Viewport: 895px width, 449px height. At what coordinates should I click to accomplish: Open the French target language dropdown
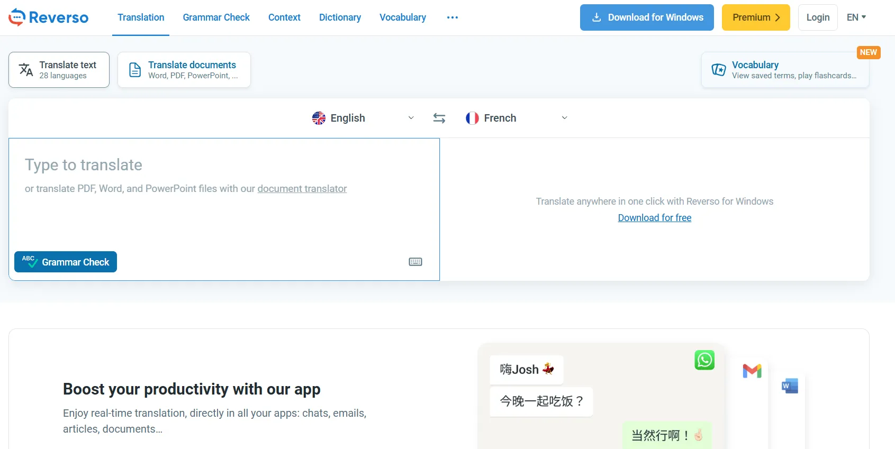coord(517,118)
